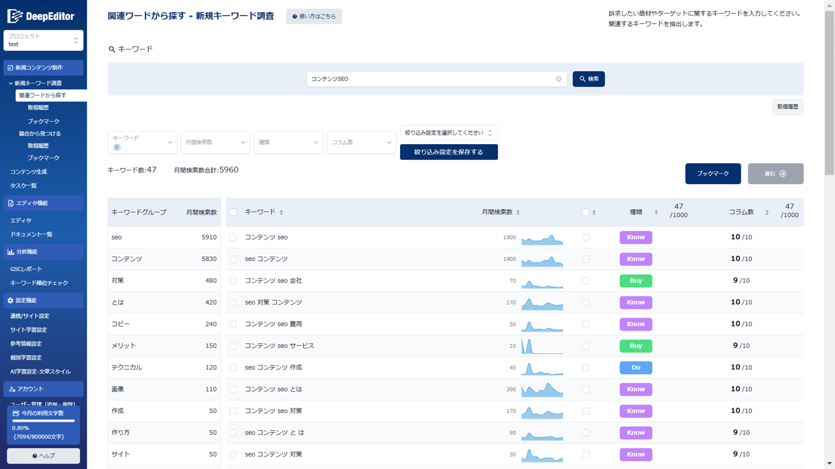Image resolution: width=835 pixels, height=469 pixels.
Task: Open サイト学習設定 in sidebar
Action: tap(29, 330)
